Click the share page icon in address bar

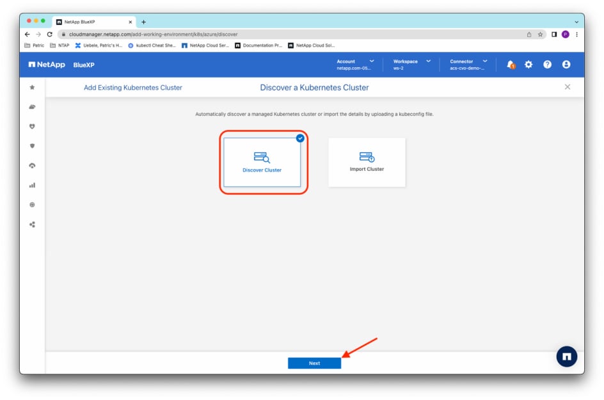tap(529, 35)
